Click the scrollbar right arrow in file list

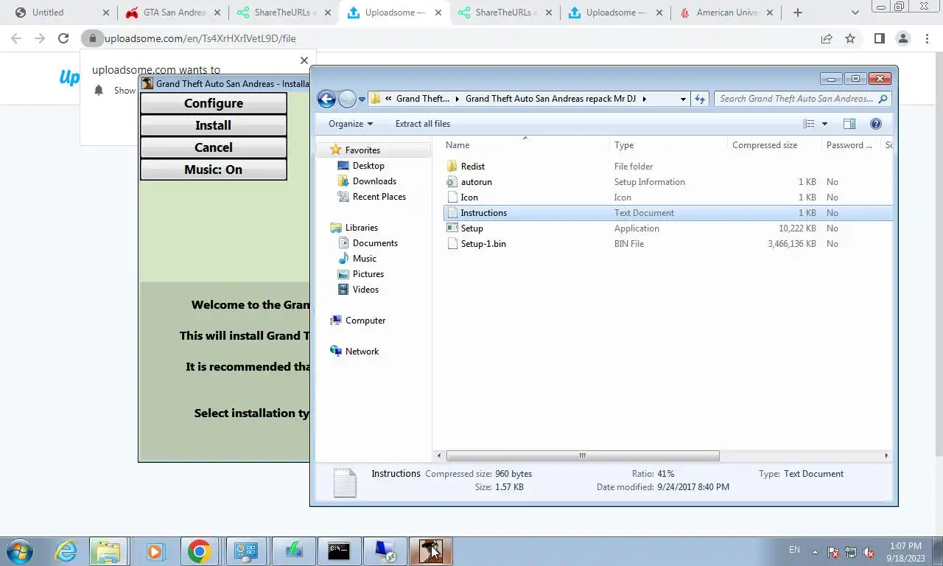click(x=886, y=456)
